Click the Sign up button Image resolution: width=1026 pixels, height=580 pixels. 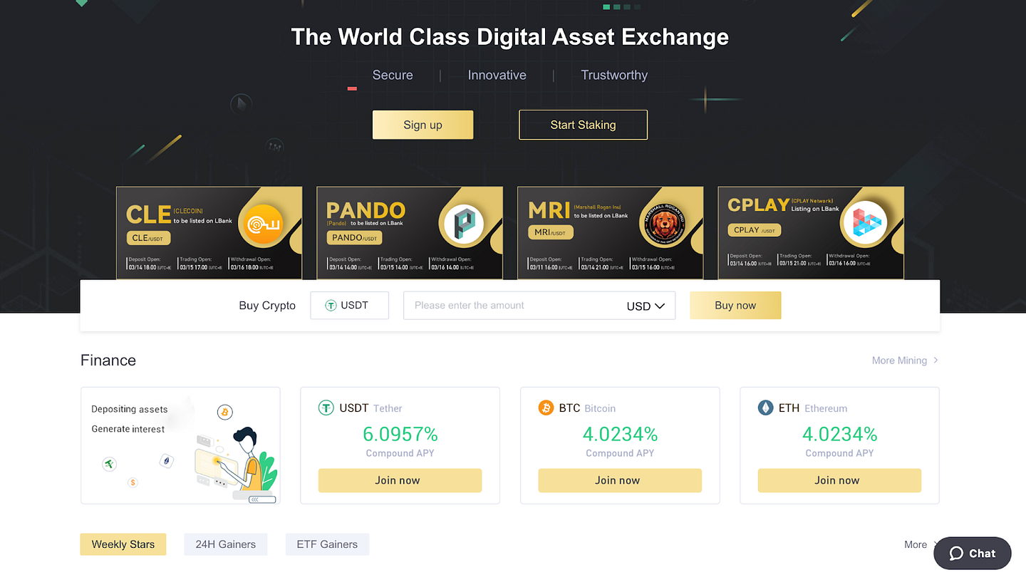(423, 125)
